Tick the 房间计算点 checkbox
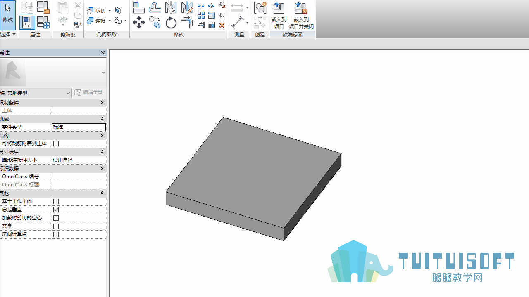529x297 pixels. pyautogui.click(x=56, y=234)
